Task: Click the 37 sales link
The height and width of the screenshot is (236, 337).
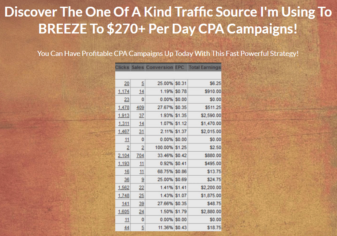Action: [x=142, y=115]
